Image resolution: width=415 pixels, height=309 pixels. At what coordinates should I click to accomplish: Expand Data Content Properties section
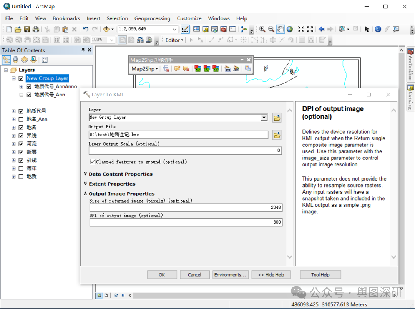click(120, 174)
